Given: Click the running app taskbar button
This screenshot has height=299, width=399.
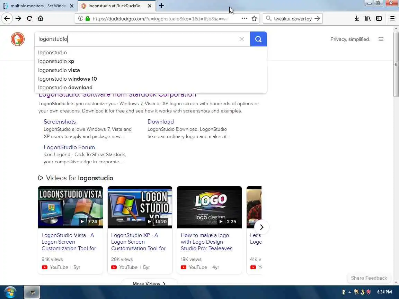Looking at the screenshot, I should pos(32,292).
